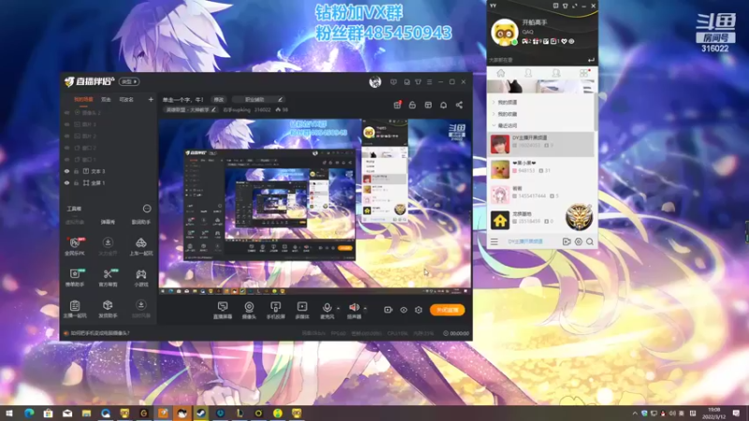Hide the 全屏 1 source layer
The height and width of the screenshot is (421, 749).
(x=66, y=182)
